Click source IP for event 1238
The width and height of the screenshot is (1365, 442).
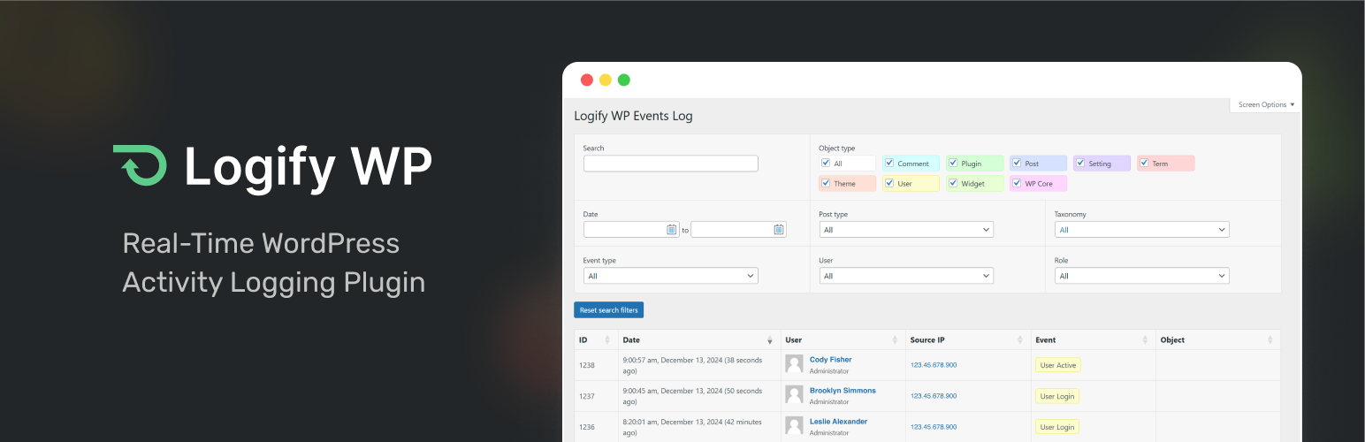point(934,365)
